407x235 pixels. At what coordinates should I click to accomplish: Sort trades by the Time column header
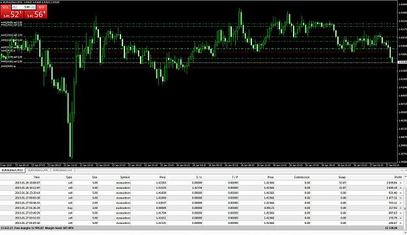(x=36, y=177)
